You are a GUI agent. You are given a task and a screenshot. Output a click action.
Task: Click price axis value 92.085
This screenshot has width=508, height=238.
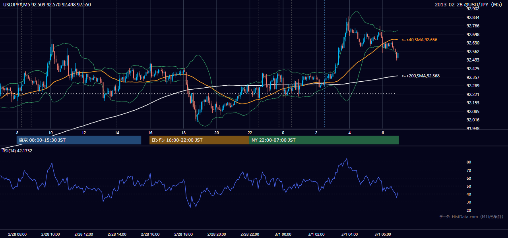(473, 111)
